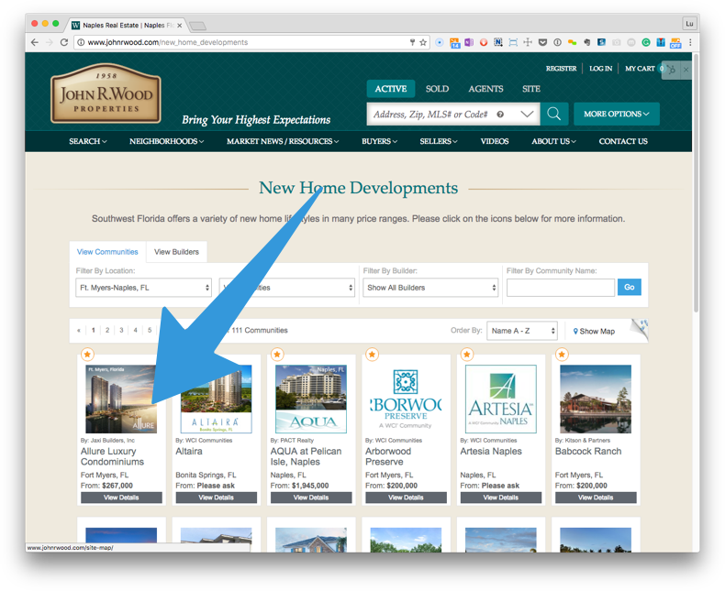Click View Details for AQUA at Pelican Isle
This screenshot has width=725, height=591.
pyautogui.click(x=311, y=498)
